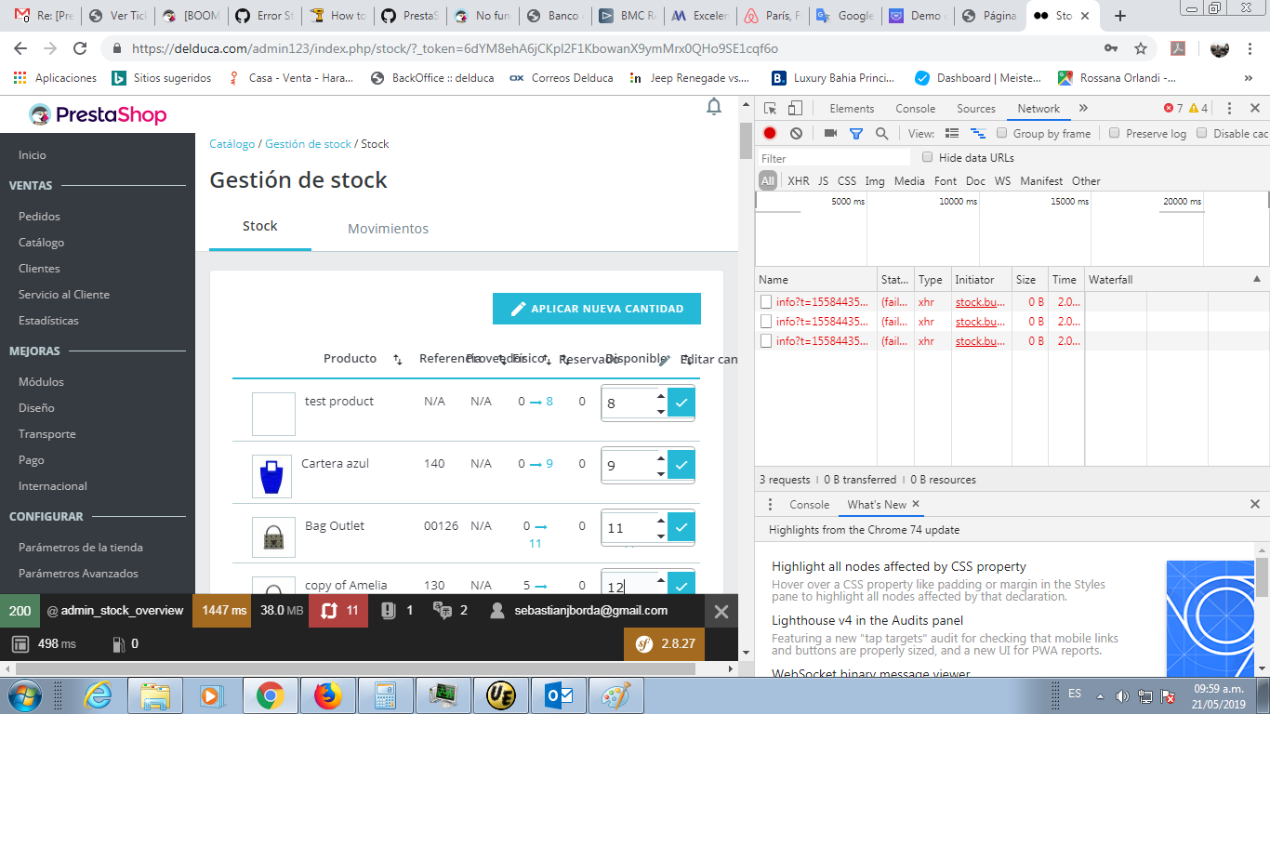Click the confirm checkmark for Cartera azul
1270x860 pixels.
point(681,465)
